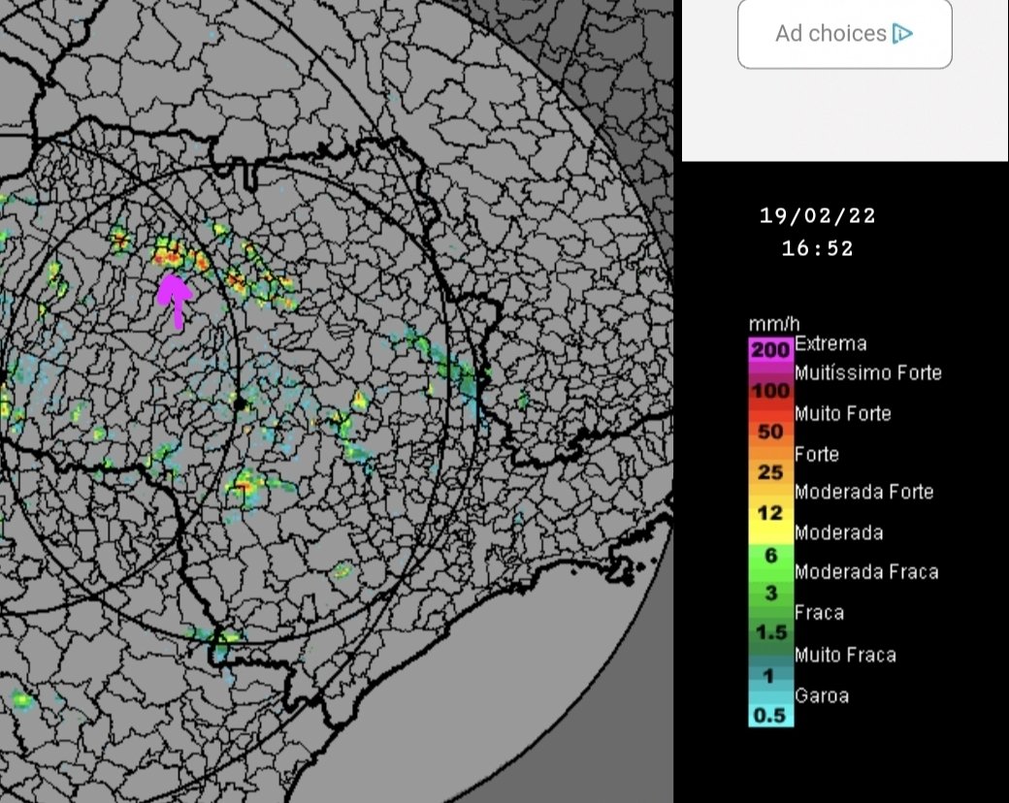Click the Fraca legend label

pos(819,613)
